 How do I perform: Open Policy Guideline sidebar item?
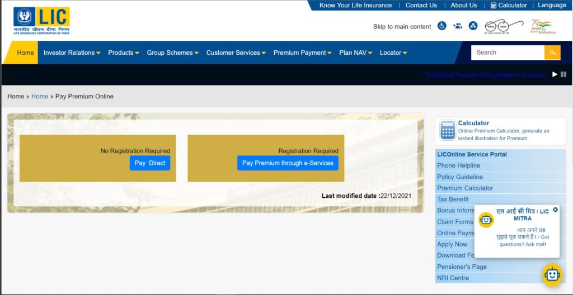(x=460, y=177)
